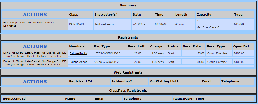258x104 pixels.
Task: Open Edit Notes in Summary actions
Action: tap(10, 26)
